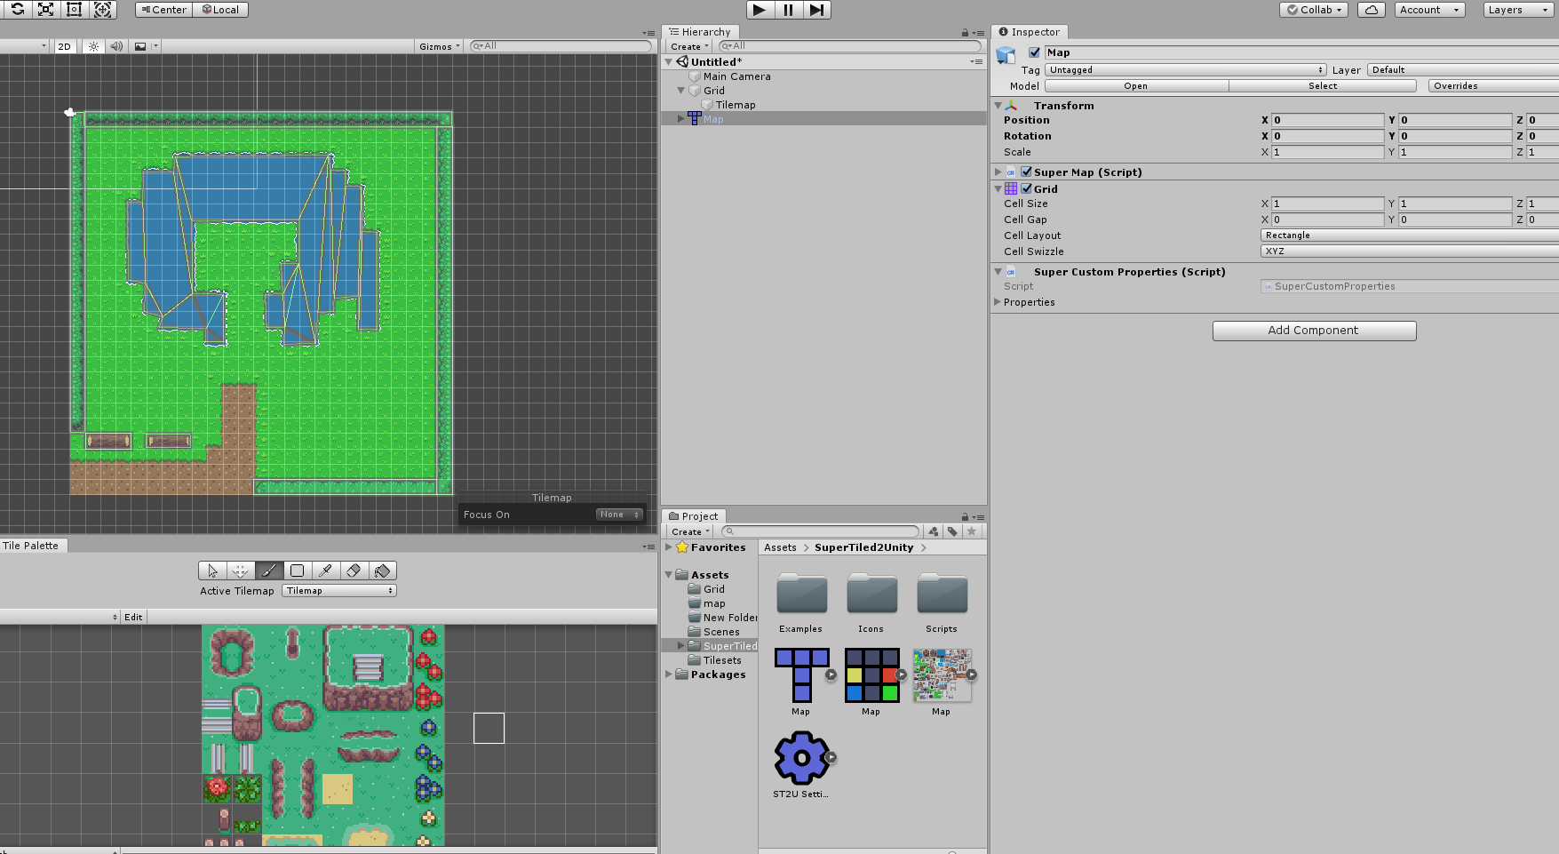
Task: Enable the 2D view mode
Action: pos(64,46)
